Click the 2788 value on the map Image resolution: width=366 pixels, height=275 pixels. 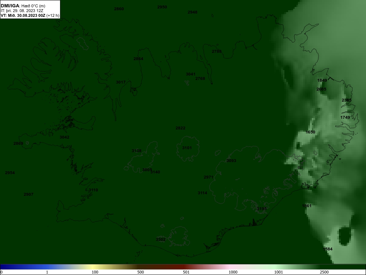(x=217, y=51)
